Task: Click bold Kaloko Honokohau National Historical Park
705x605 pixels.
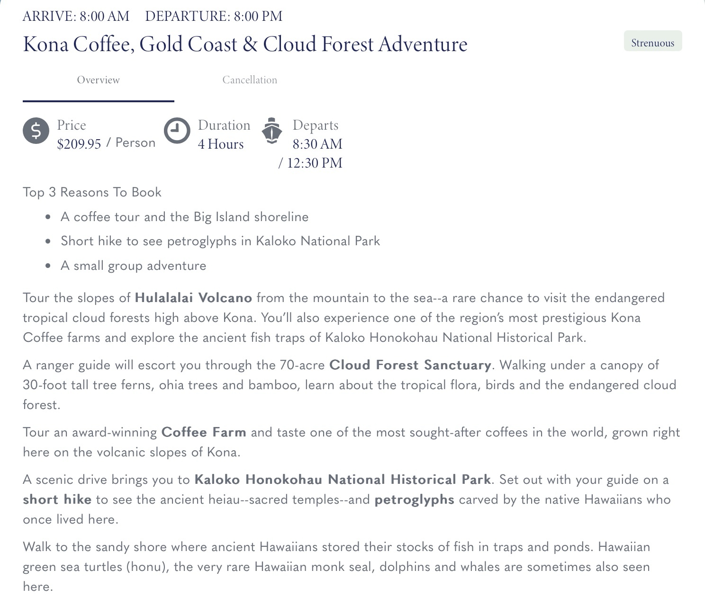Action: coord(343,480)
